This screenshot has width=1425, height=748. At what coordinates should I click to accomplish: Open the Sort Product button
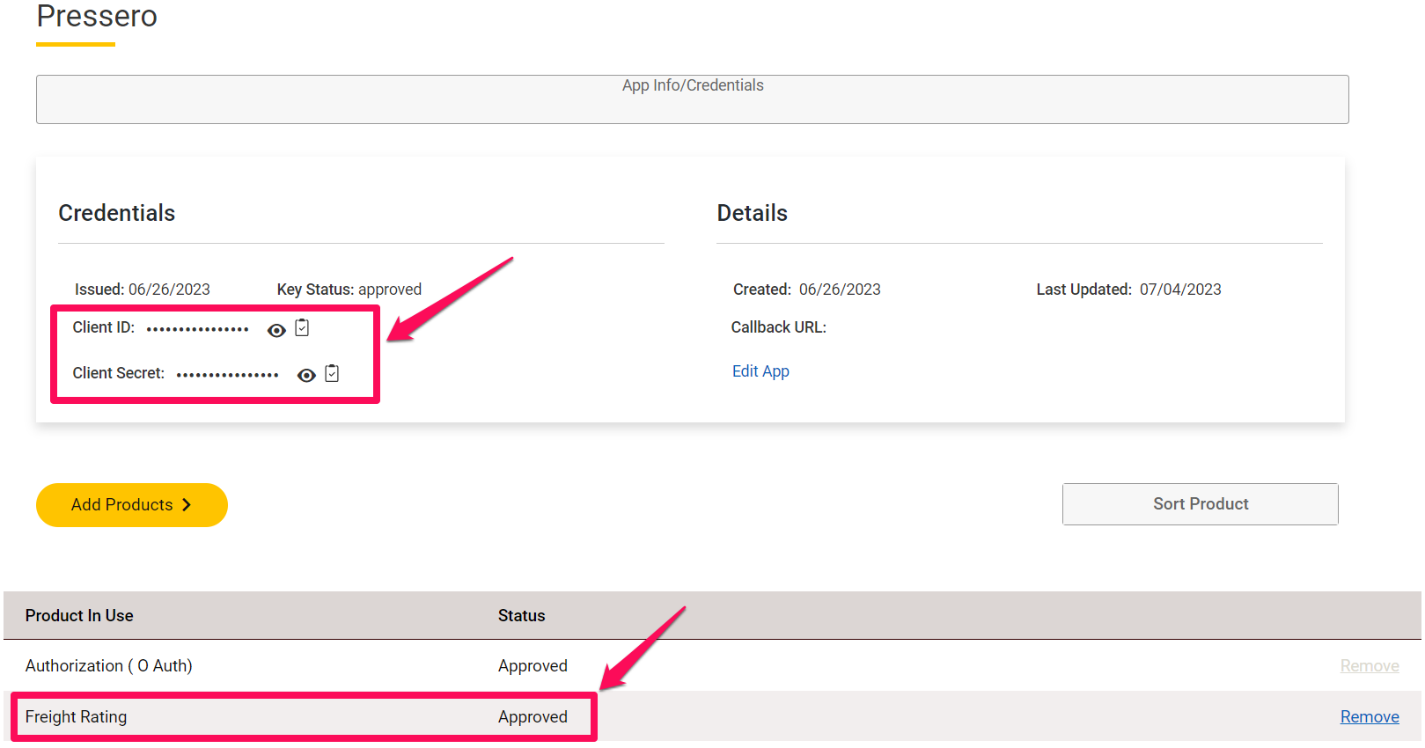click(x=1201, y=504)
